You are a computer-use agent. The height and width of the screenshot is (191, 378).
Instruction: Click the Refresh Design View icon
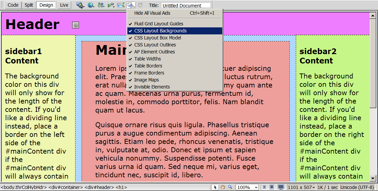140,5
